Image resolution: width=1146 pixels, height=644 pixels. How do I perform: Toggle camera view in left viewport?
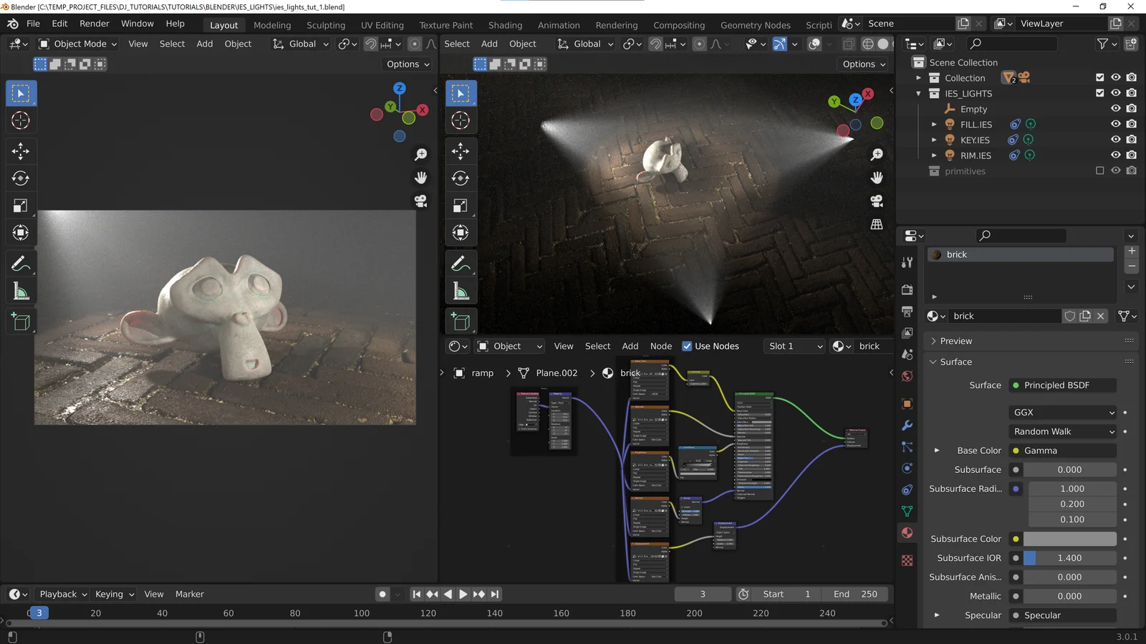421,201
